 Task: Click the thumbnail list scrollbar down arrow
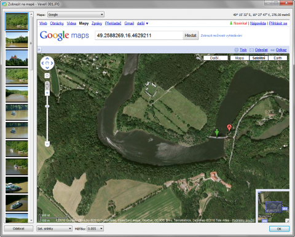[x=31, y=220]
